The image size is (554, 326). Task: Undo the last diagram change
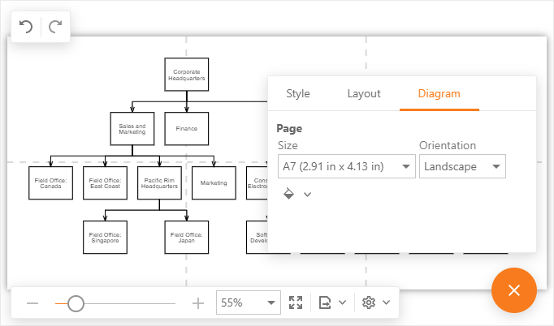(x=26, y=27)
